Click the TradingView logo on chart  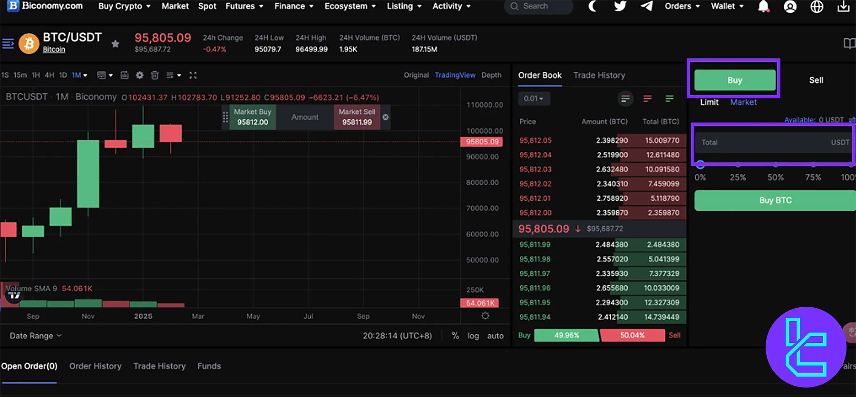coord(14,295)
